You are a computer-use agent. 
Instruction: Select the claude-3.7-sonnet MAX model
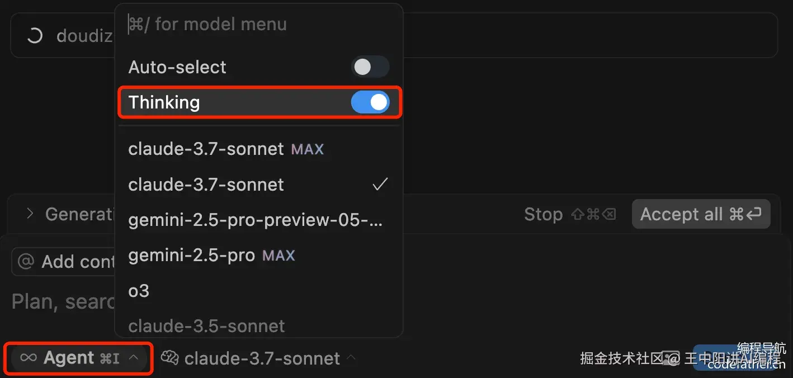click(226, 149)
